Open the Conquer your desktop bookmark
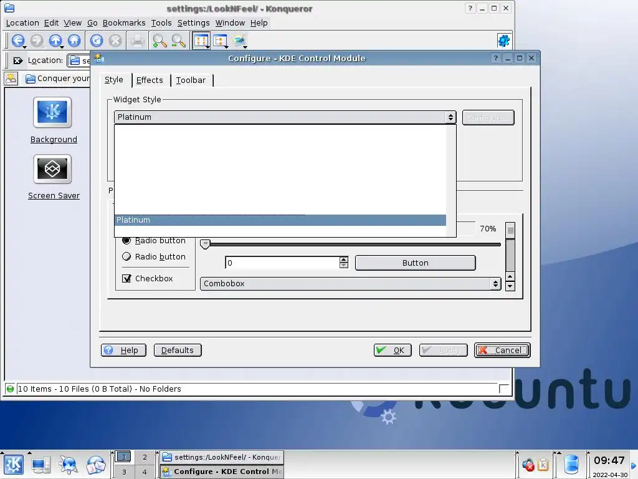Image resolution: width=638 pixels, height=479 pixels. 58,79
